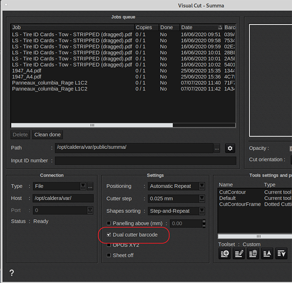Click the jobs queue horizontal scrollbar
Viewport: 292px width, 283px height.
91,125
